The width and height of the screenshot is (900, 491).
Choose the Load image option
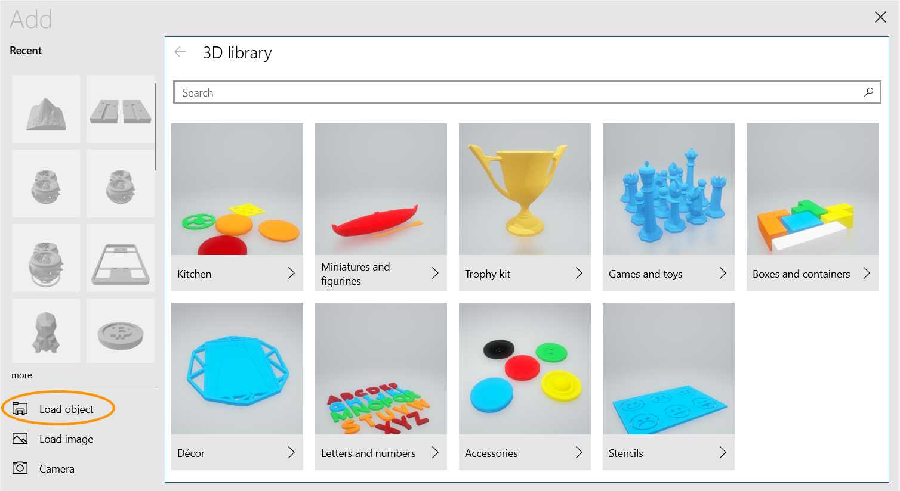tap(66, 439)
